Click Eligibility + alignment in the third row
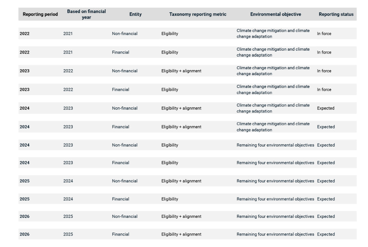The image size is (368, 247). [x=181, y=71]
